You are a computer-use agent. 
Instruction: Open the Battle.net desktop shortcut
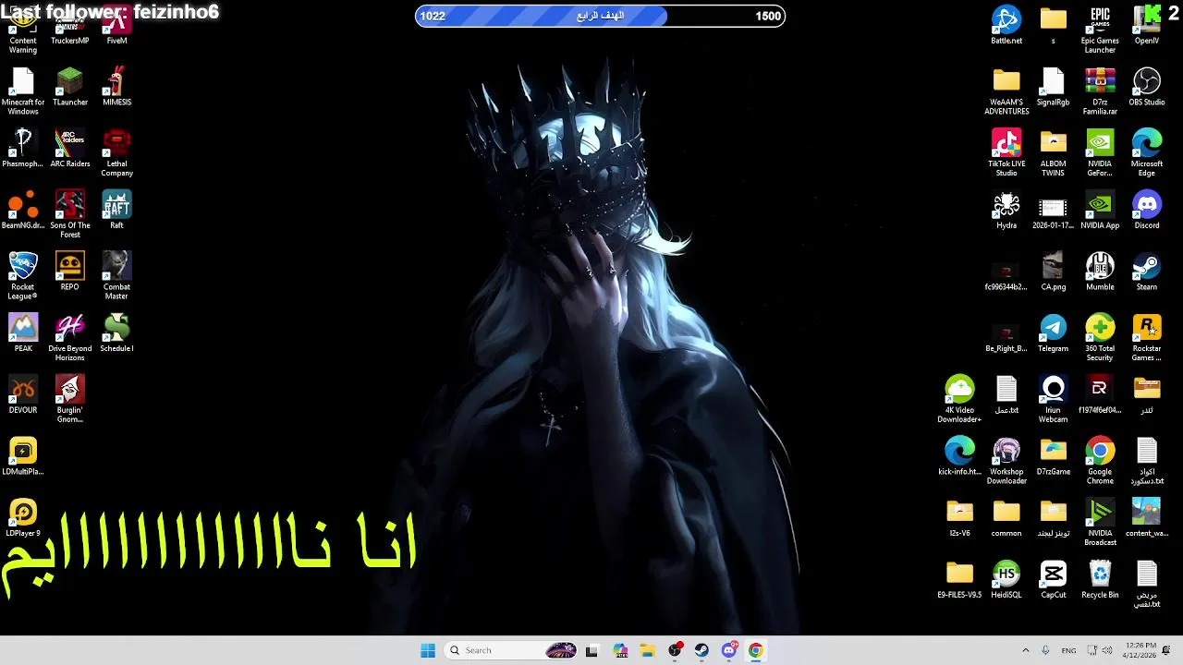click(1006, 26)
